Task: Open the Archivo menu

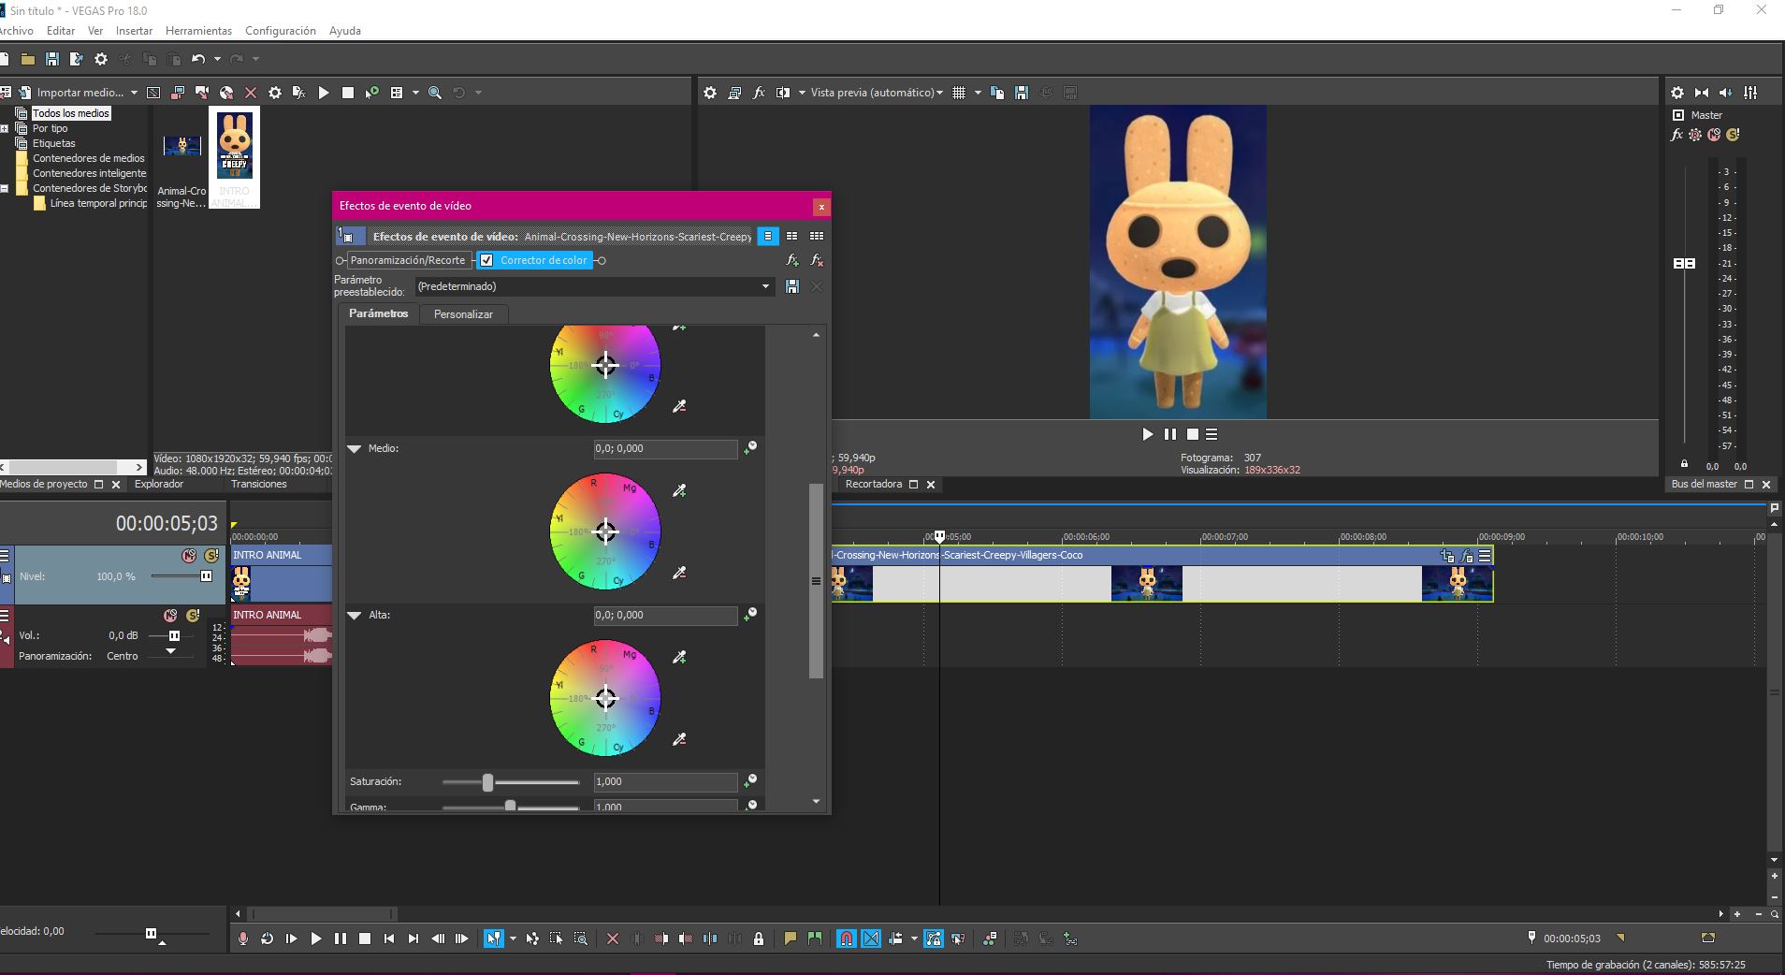Action: (16, 31)
